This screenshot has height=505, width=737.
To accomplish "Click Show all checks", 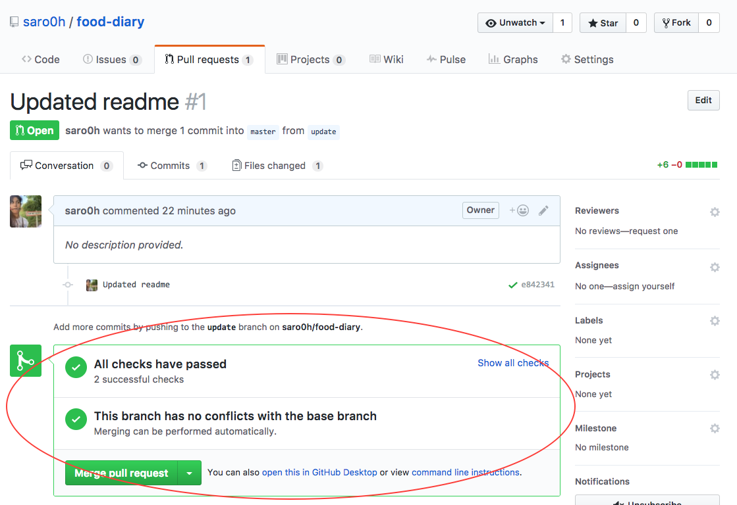I will point(513,363).
